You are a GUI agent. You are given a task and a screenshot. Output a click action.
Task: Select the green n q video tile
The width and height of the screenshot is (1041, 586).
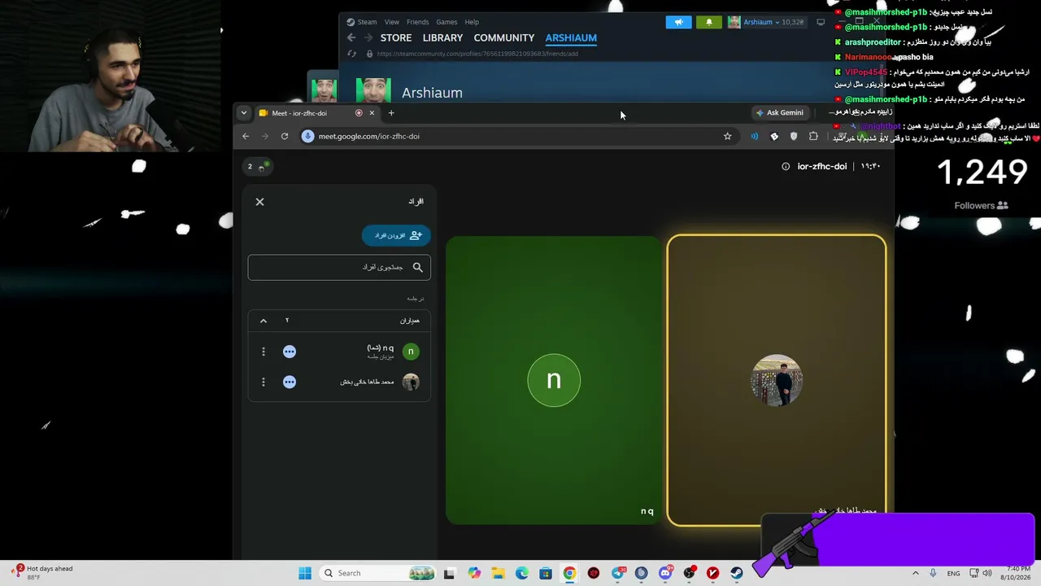tap(554, 380)
